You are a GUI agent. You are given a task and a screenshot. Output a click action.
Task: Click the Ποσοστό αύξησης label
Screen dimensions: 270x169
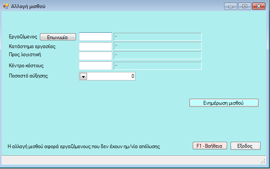28,76
